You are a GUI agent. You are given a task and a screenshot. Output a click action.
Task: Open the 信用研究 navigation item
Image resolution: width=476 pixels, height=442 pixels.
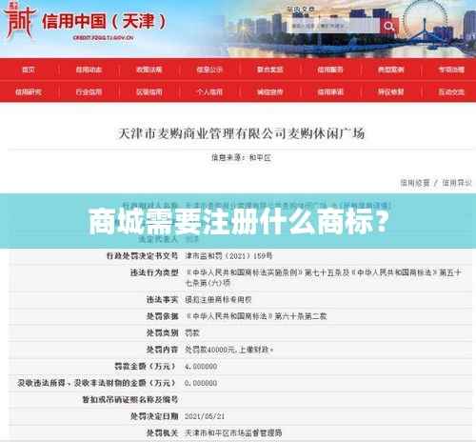pos(29,92)
